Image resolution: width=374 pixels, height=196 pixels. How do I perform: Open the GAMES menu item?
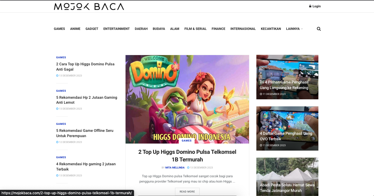coord(59,29)
